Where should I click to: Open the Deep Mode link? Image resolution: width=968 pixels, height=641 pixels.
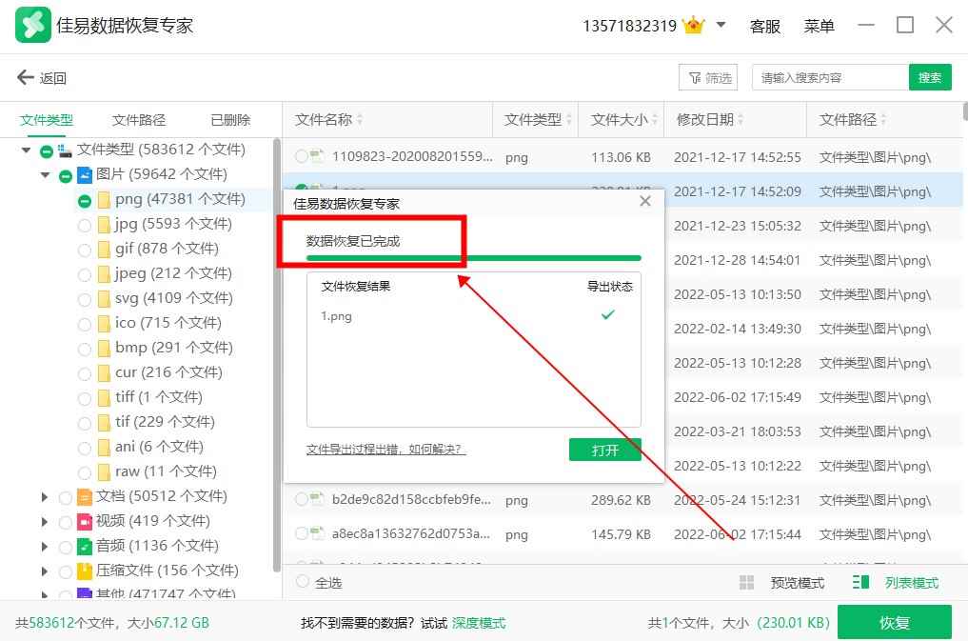point(479,623)
